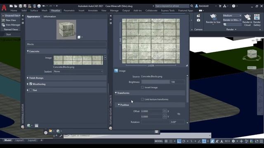Image resolution: width=264 pixels, height=148 pixels.
Task: Open the Medium render preset dropdown
Action: [232, 16]
